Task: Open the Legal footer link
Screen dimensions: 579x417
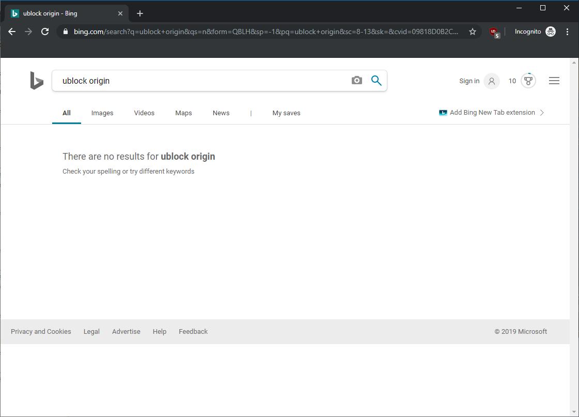Action: tap(91, 332)
